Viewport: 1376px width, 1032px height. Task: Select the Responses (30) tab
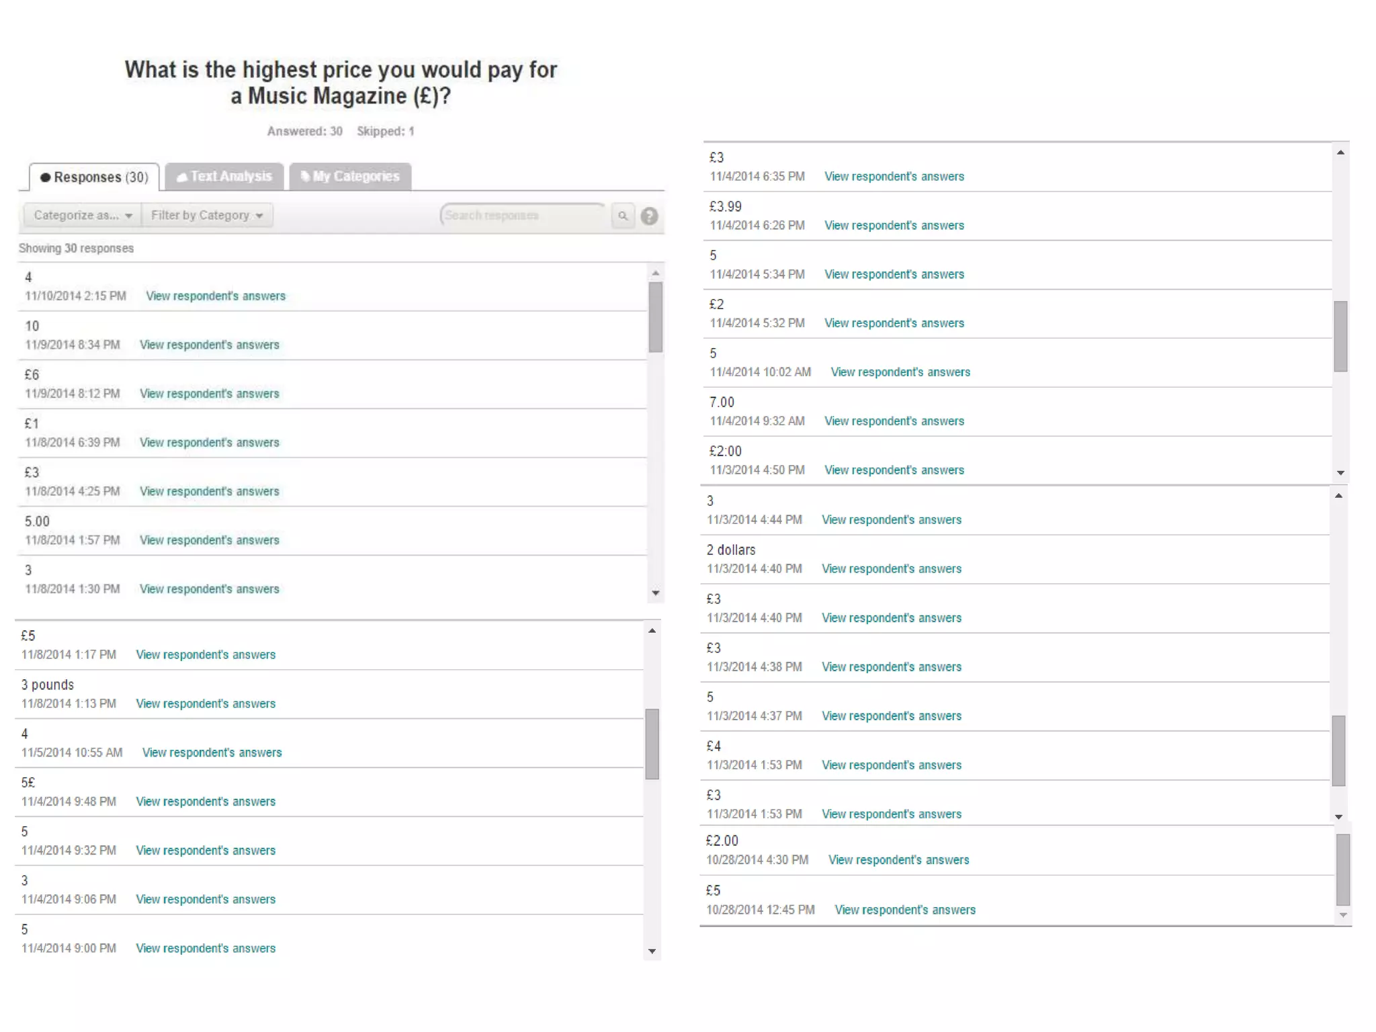pyautogui.click(x=94, y=177)
